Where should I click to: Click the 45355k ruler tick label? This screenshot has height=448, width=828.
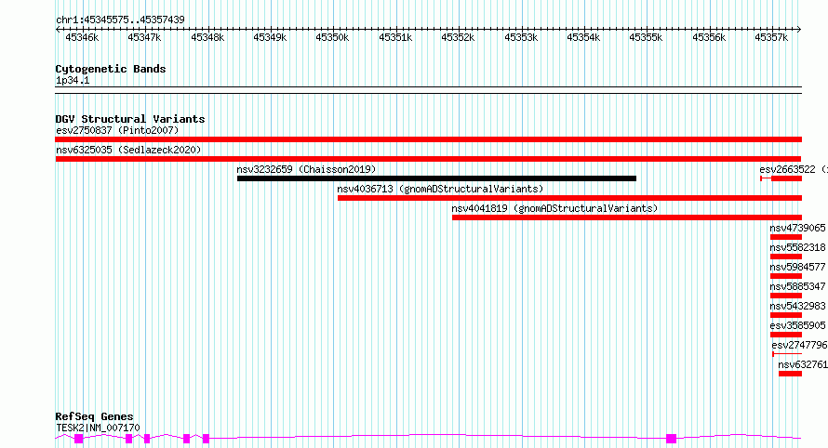point(646,38)
